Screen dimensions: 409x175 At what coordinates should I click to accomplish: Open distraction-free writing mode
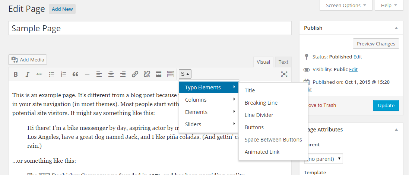click(284, 74)
